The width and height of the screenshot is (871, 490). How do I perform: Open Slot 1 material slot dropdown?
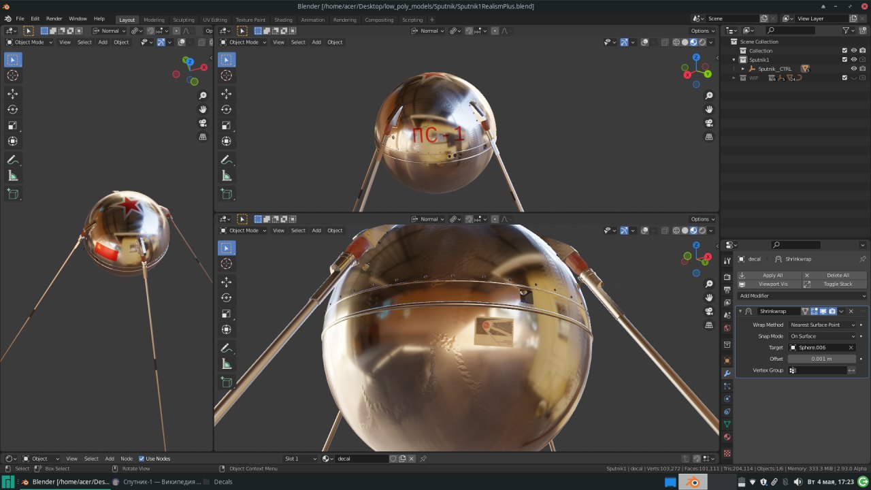(x=301, y=459)
